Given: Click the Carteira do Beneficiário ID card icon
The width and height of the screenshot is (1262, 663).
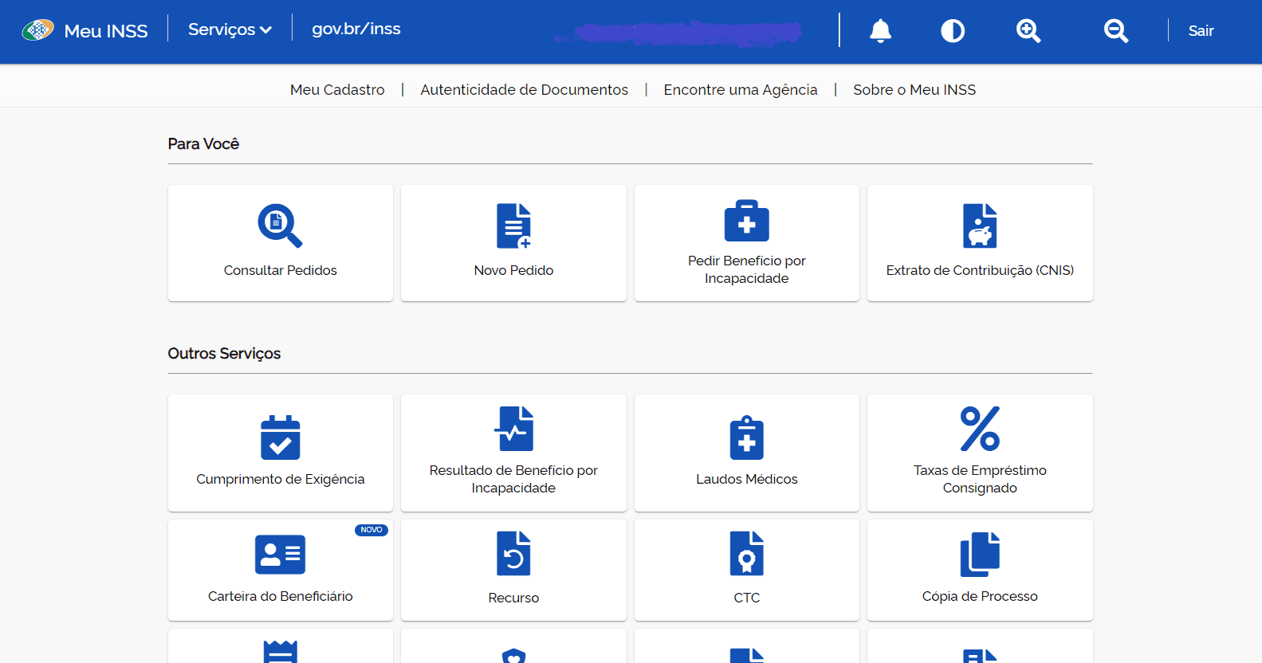Looking at the screenshot, I should (x=280, y=555).
